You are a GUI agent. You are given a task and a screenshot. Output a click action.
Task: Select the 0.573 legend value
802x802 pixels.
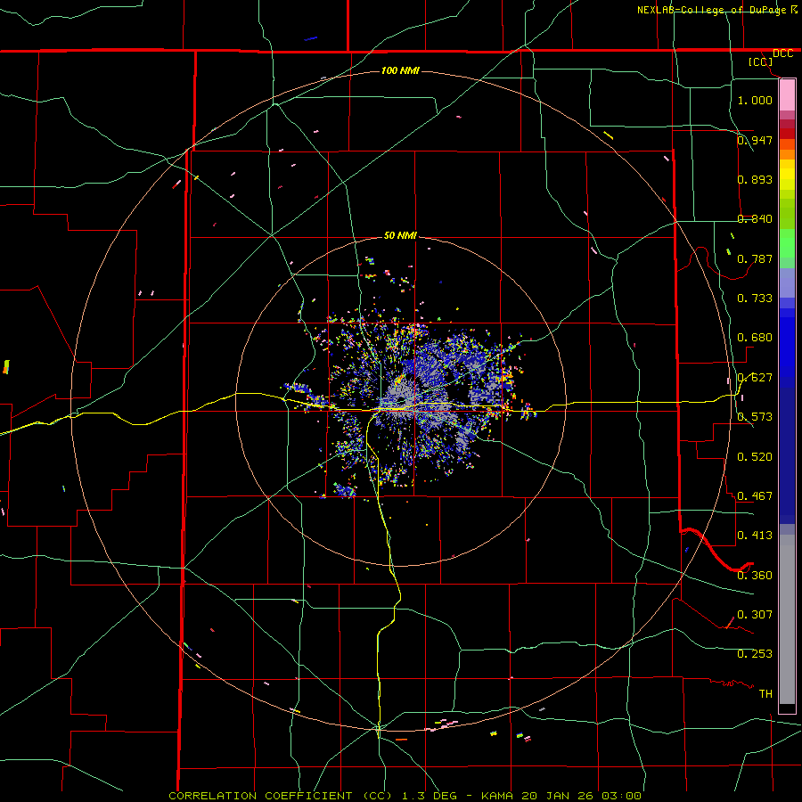coord(755,417)
